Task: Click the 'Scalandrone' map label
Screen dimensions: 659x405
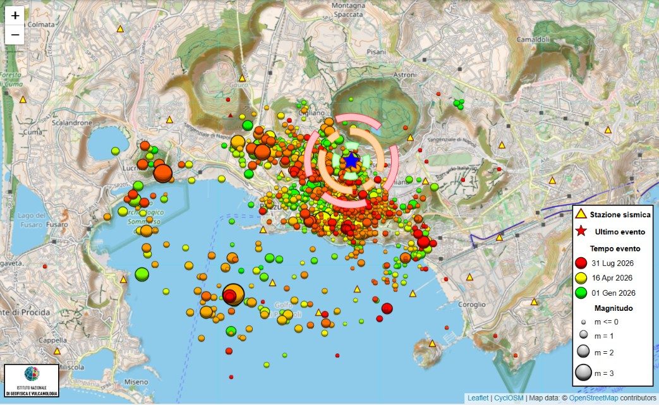Action: (72, 123)
